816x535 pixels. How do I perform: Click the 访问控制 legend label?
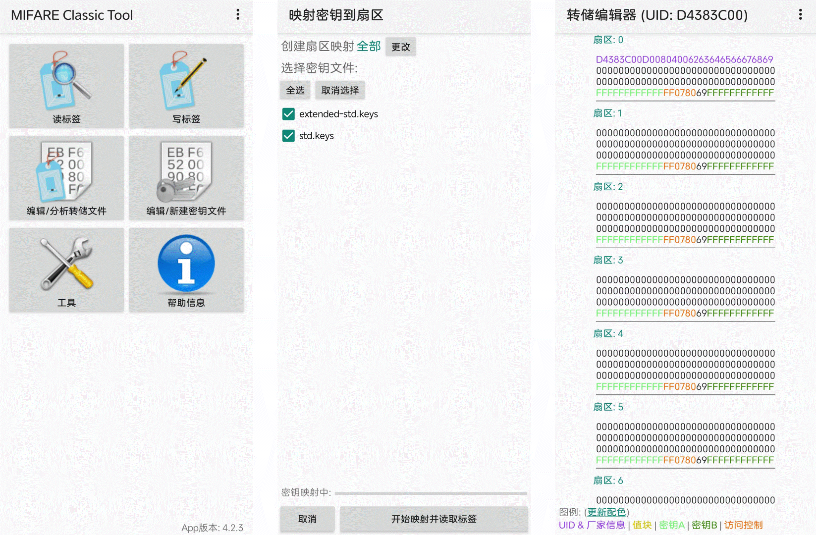point(743,525)
